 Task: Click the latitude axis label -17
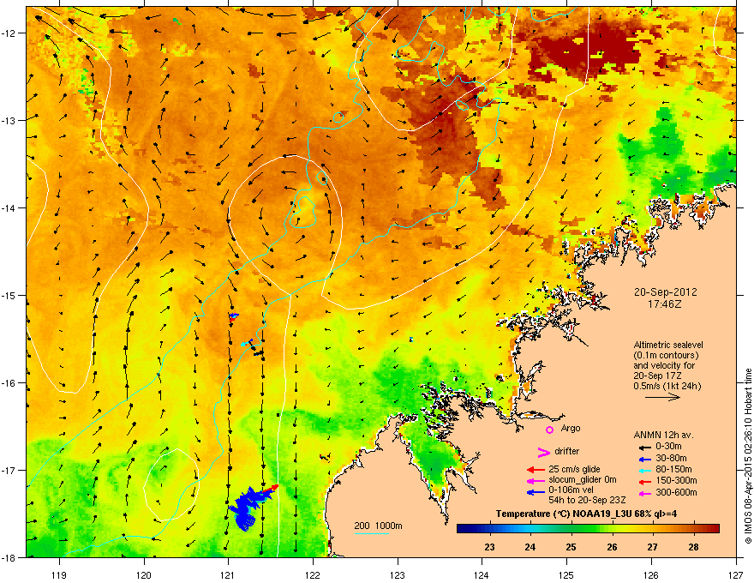(x=9, y=470)
